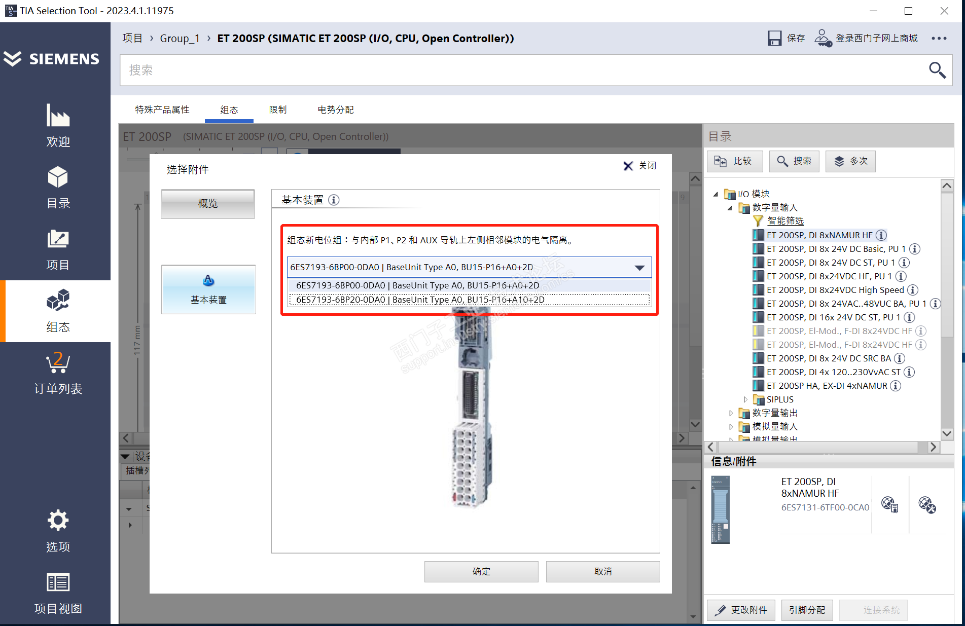Viewport: 965px width, 626px height.
Task: Switch to 限制 tab
Action: pyautogui.click(x=278, y=109)
